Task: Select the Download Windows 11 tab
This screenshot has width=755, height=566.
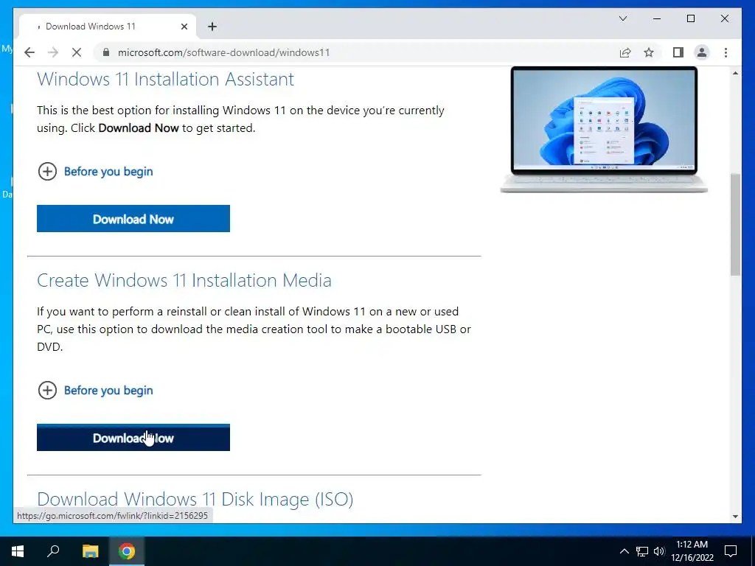Action: click(x=108, y=27)
